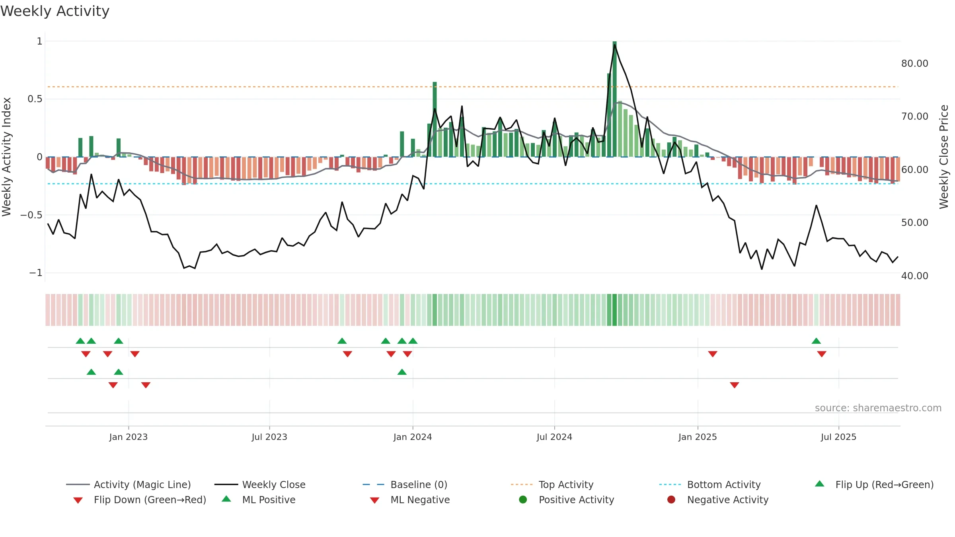Toggle the Top Activity legend entry
This screenshot has width=955, height=537.
(x=552, y=484)
